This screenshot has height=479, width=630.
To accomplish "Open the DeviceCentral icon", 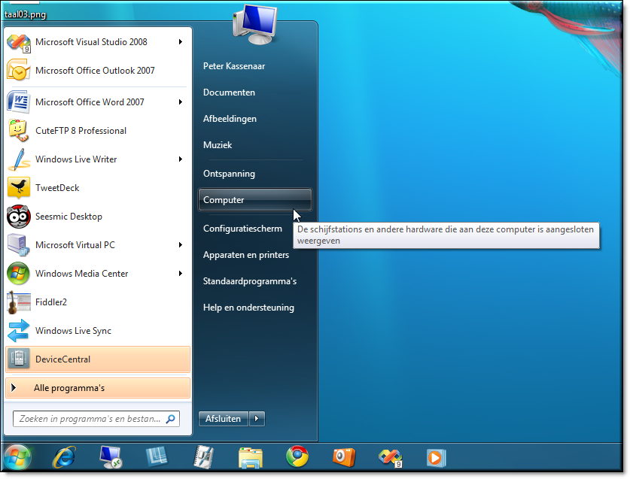I will coord(19,359).
